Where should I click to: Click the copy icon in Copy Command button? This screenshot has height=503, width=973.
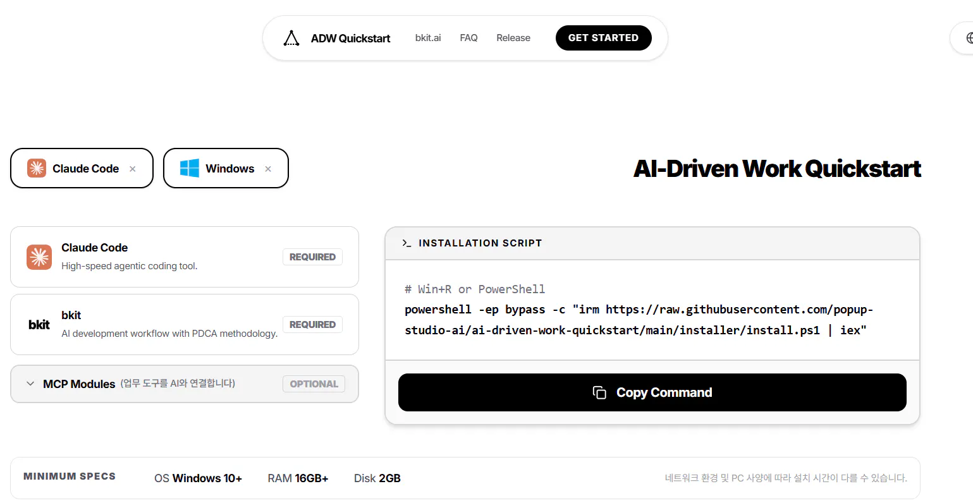pos(599,392)
